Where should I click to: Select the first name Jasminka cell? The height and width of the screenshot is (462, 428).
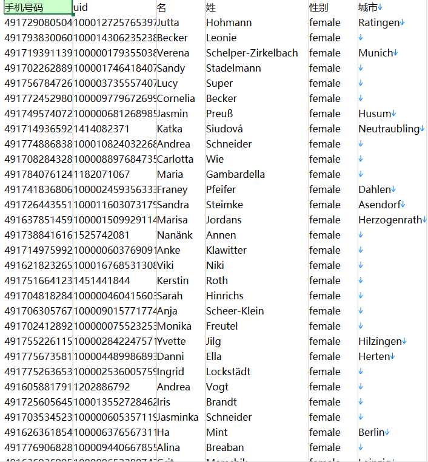coord(181,417)
